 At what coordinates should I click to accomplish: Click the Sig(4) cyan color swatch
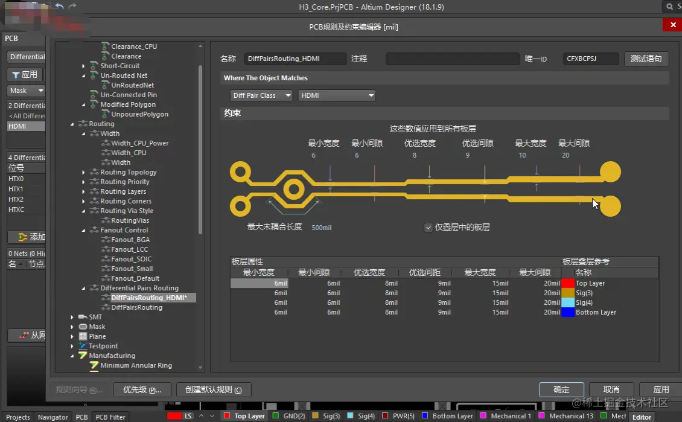(x=567, y=302)
